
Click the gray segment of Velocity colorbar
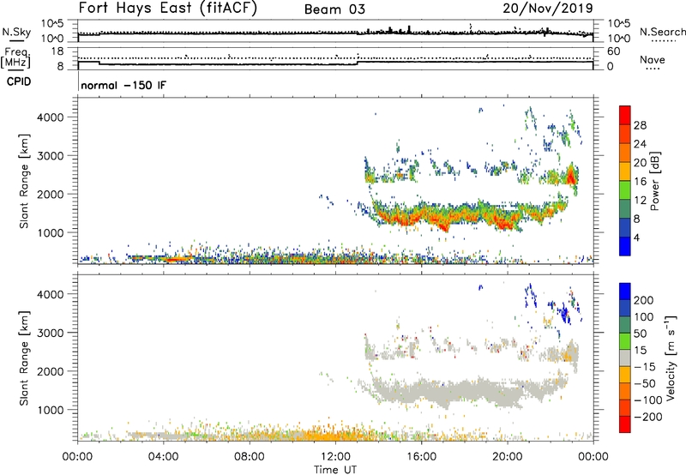pyautogui.click(x=625, y=358)
